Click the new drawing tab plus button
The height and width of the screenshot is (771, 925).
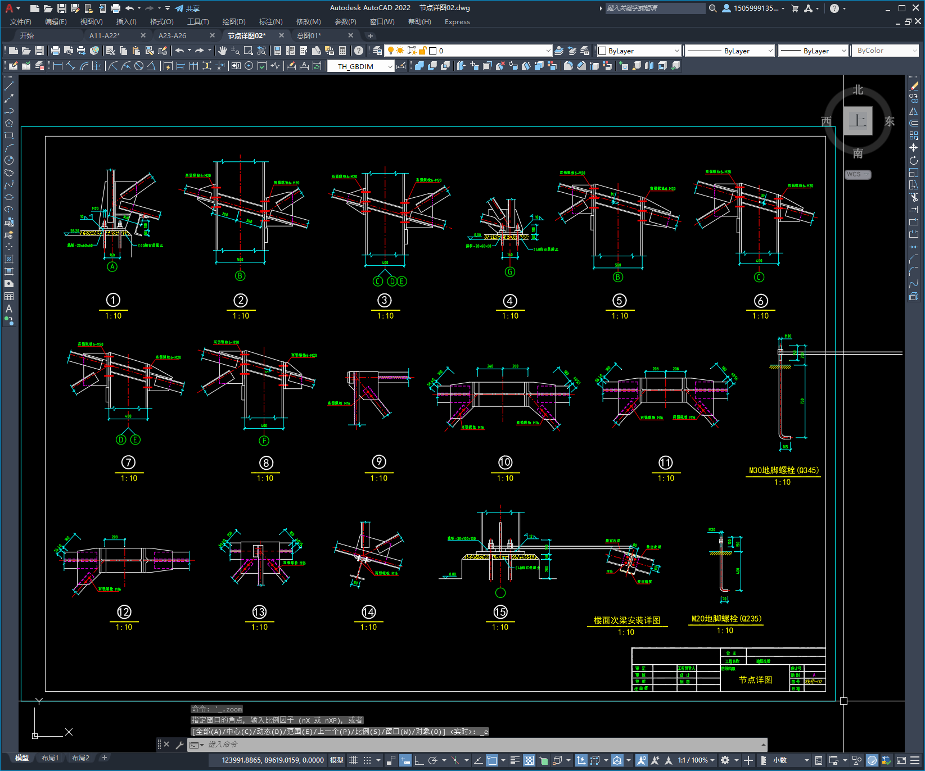click(x=371, y=36)
